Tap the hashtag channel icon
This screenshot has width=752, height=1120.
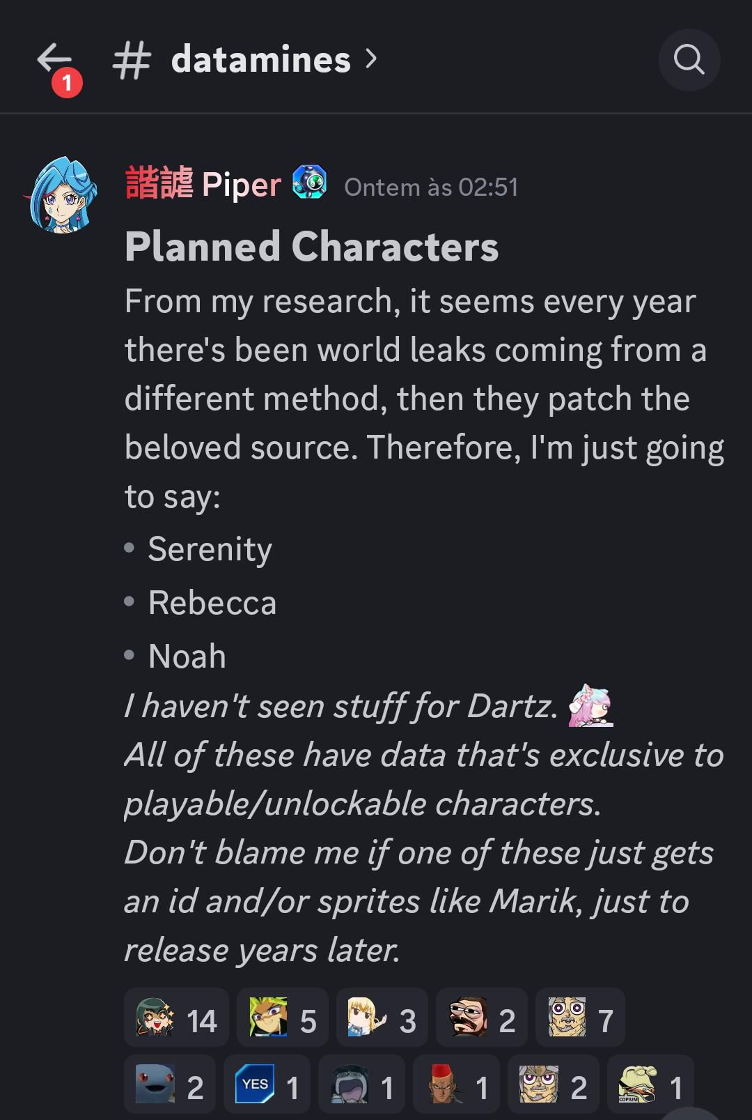coord(132,61)
